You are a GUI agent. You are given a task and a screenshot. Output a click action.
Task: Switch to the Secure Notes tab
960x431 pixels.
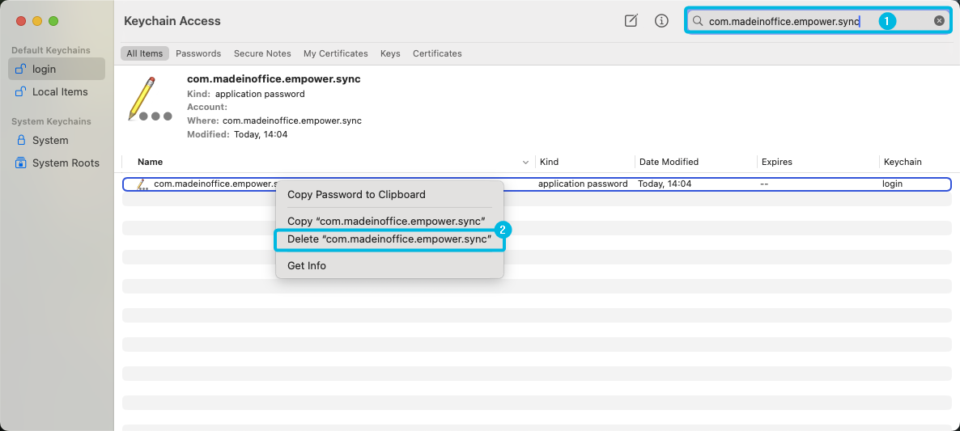[262, 53]
